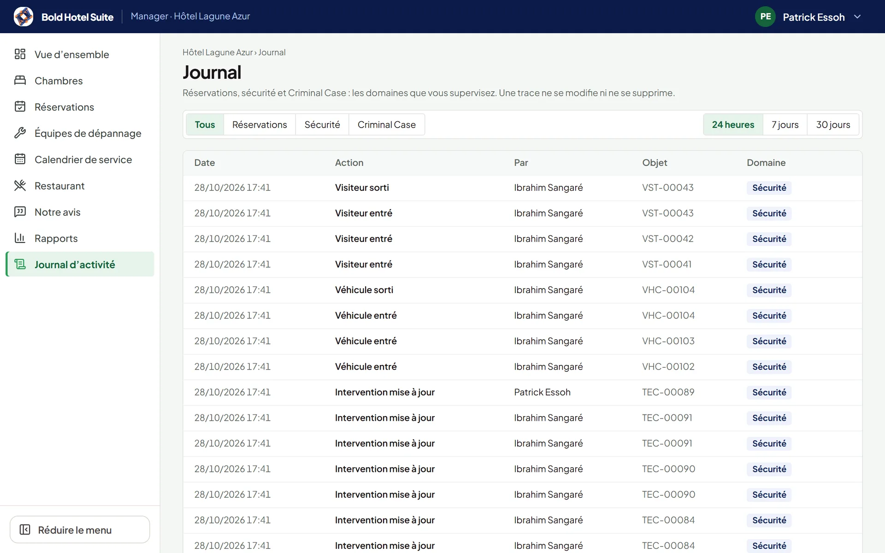Viewport: 885px width, 553px height.
Task: Click the Sécurité badge in the VHC-00102 row
Action: coord(769,367)
